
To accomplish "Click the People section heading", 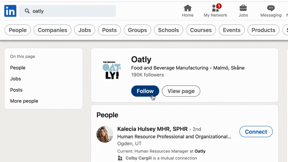I will 107,115.
